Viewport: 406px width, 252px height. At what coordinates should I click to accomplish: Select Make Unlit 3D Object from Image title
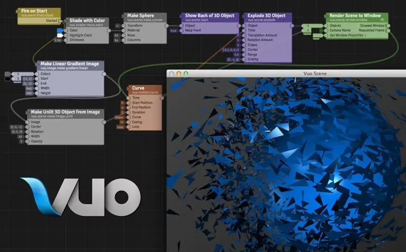click(65, 112)
